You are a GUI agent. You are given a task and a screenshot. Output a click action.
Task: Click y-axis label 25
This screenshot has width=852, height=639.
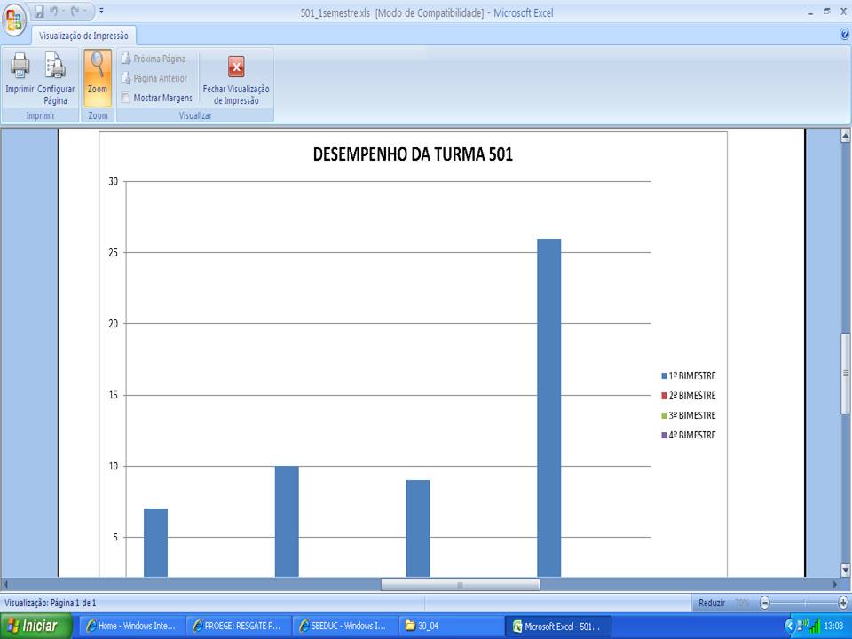(x=113, y=253)
